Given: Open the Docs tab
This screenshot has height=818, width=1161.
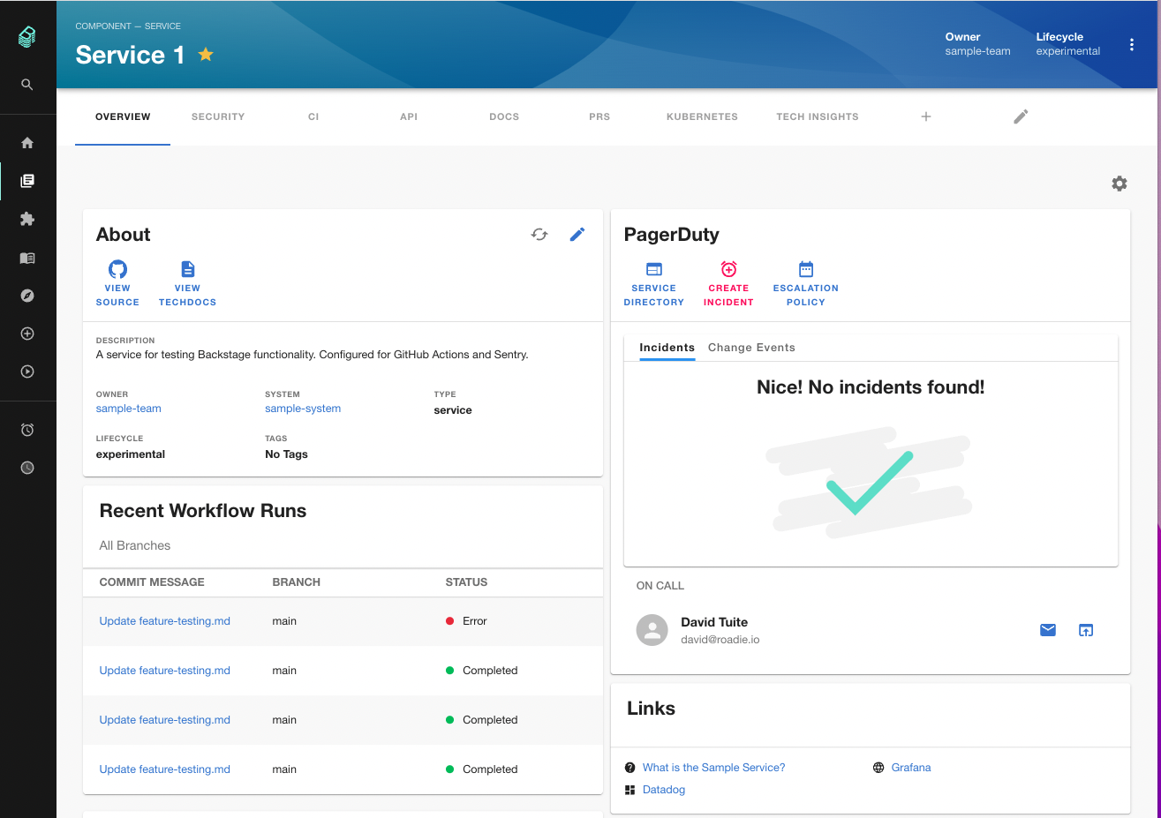Looking at the screenshot, I should [504, 116].
